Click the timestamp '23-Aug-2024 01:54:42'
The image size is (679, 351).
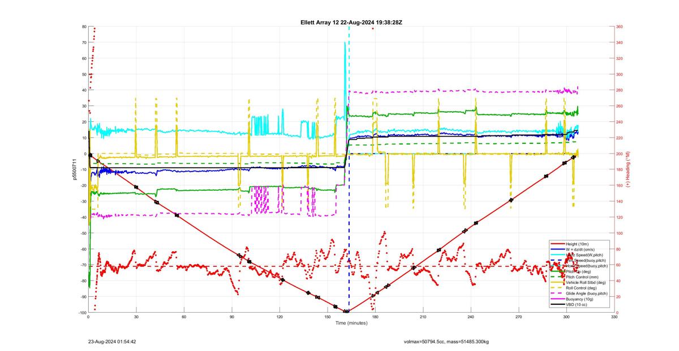coord(111,341)
